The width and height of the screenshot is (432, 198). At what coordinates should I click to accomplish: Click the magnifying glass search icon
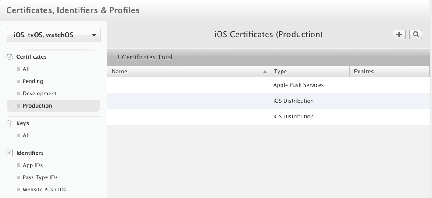pyautogui.click(x=415, y=35)
